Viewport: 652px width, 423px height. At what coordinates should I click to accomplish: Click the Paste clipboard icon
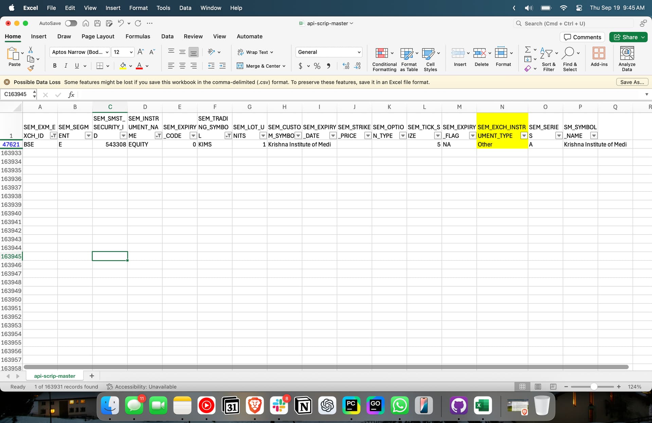13,54
